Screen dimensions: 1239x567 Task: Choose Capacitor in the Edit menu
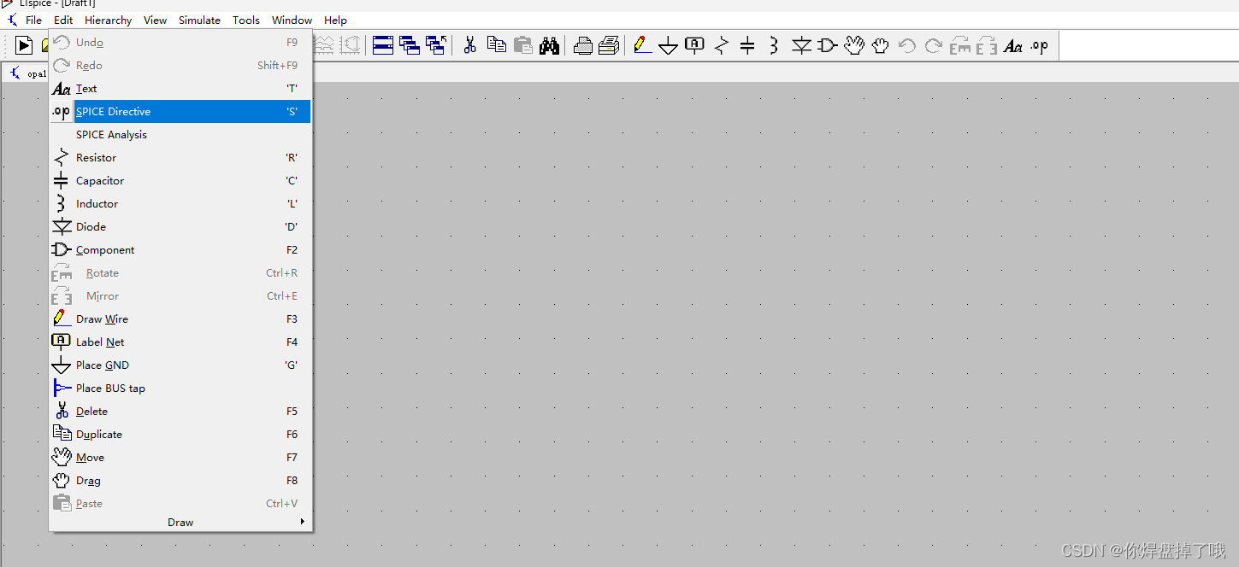pyautogui.click(x=180, y=181)
